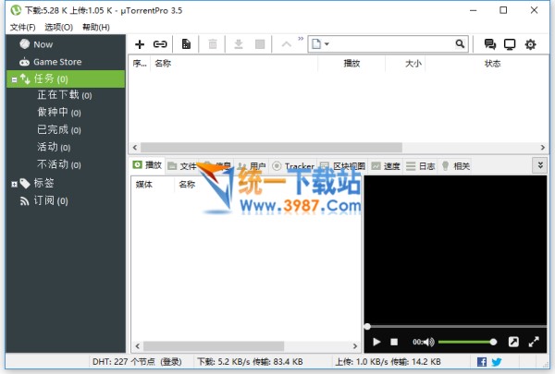Switch to the 用户 tab

(252, 166)
